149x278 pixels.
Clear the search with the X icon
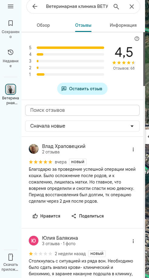point(132,7)
